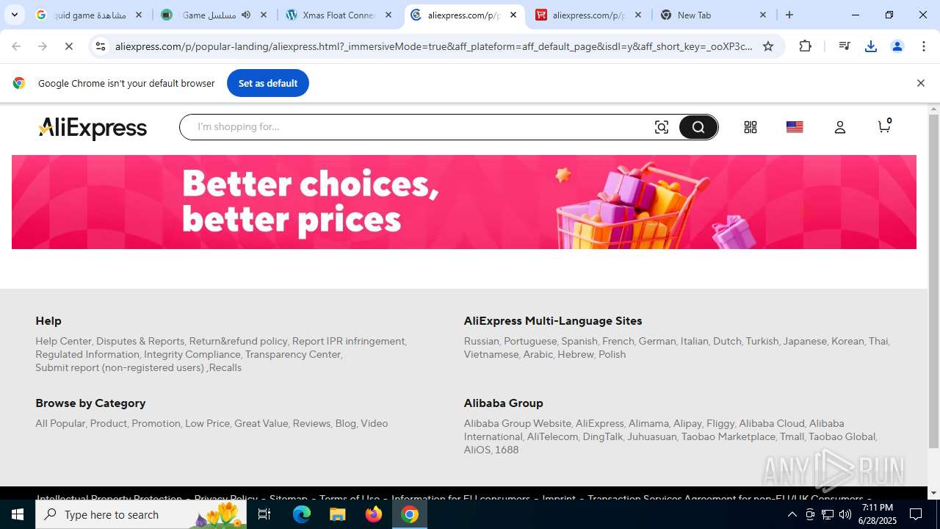Open the Help Center link
940x529 pixels.
pyautogui.click(x=63, y=341)
